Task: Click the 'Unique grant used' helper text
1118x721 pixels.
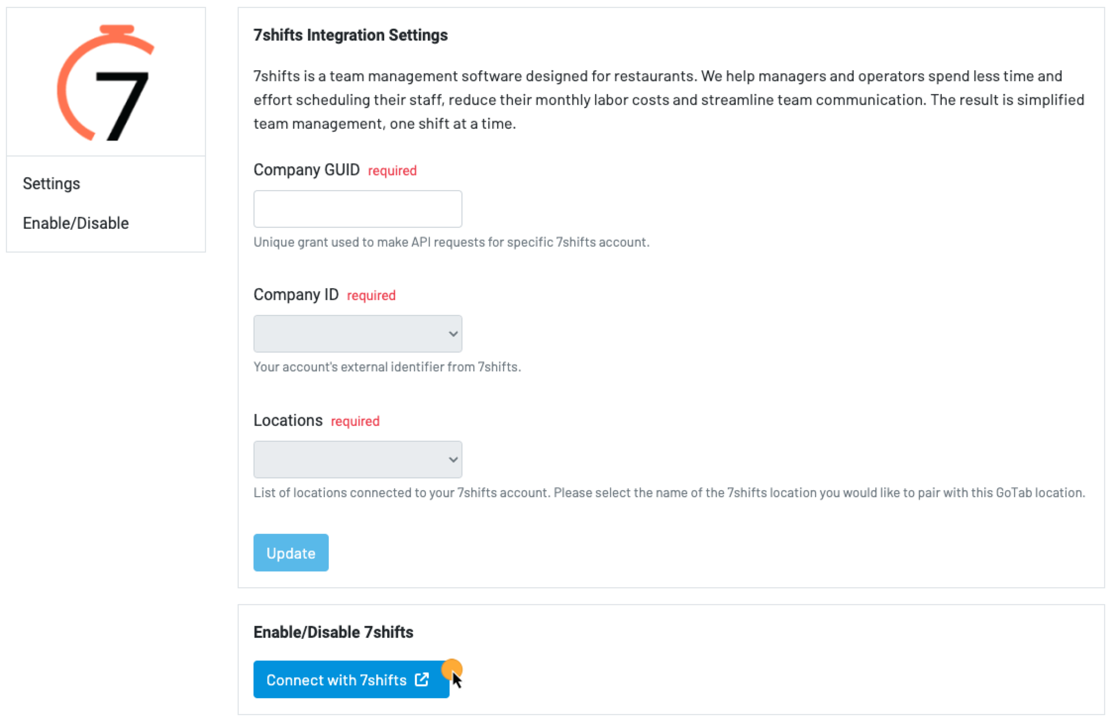Action: click(451, 242)
